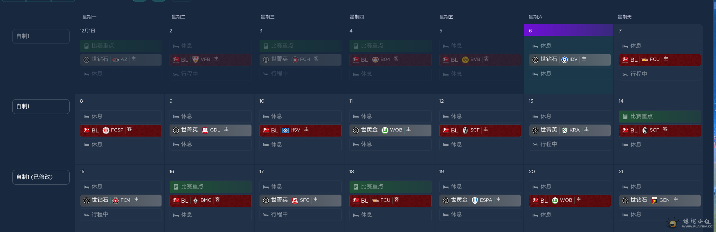Screen dimensions: 716x232
Task: Click the 比赛重点 document icon on December 14
Action: click(625, 116)
